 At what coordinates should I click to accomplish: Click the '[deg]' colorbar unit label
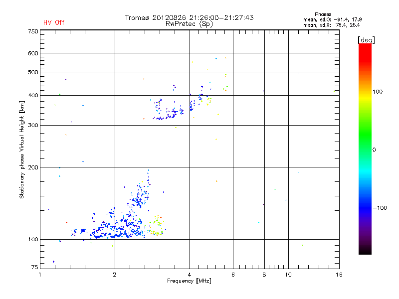click(x=366, y=40)
